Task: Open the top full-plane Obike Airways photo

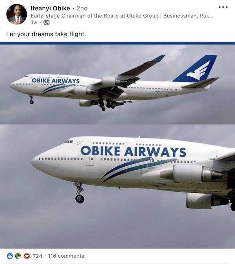Action: click(117, 84)
